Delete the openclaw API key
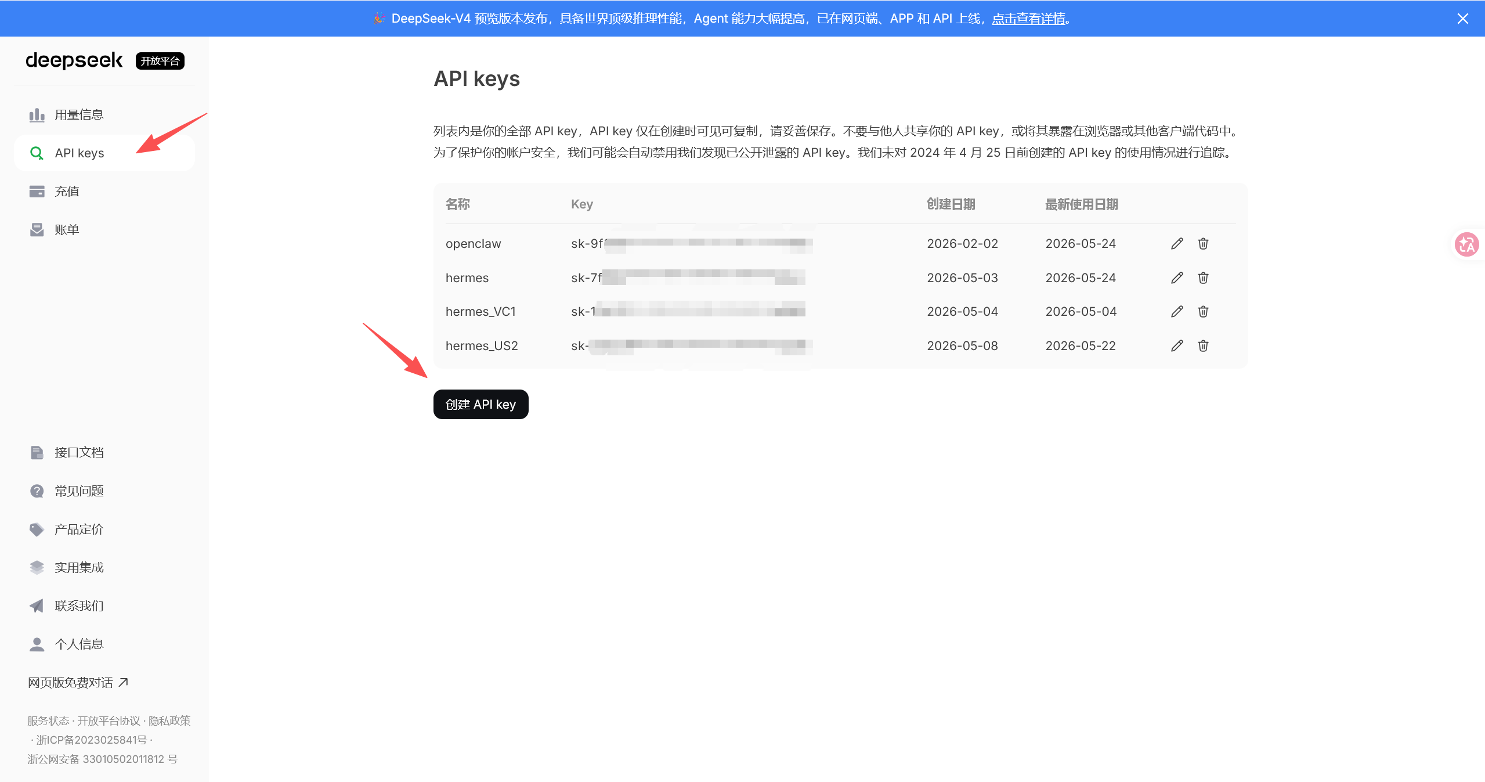This screenshot has height=782, width=1485. point(1204,244)
